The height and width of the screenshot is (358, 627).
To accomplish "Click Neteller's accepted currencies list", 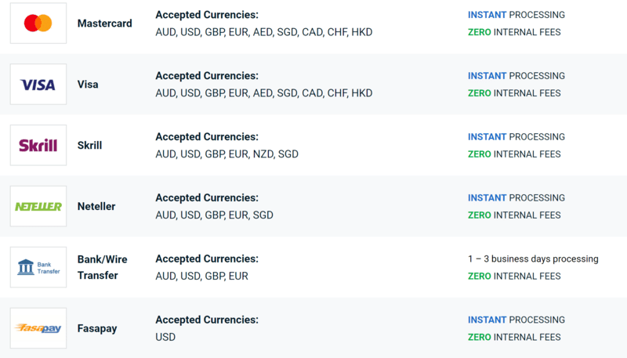I will click(214, 215).
